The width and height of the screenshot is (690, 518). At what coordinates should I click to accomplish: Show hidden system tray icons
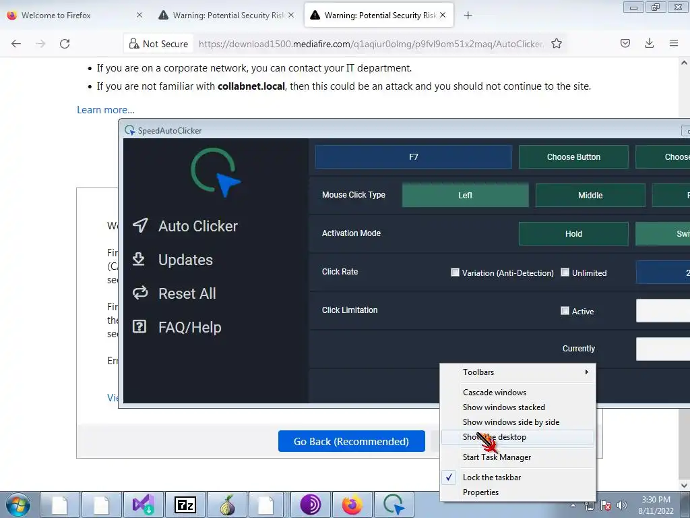[573, 505]
